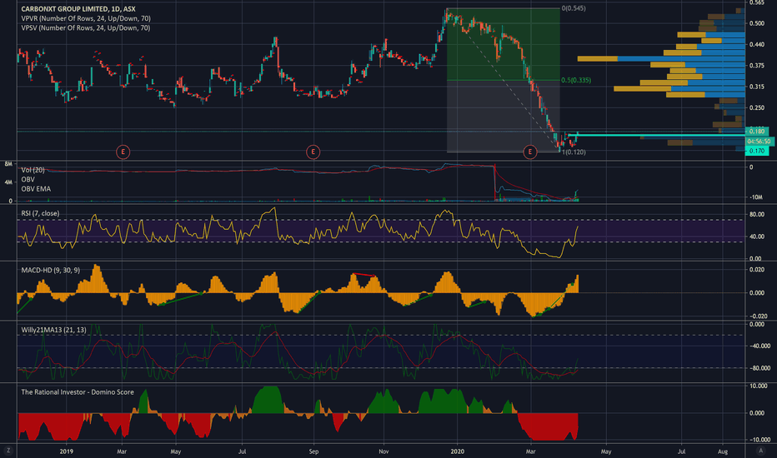Click the Nov label on time axis
Image resolution: width=777 pixels, height=458 pixels.
click(x=383, y=451)
